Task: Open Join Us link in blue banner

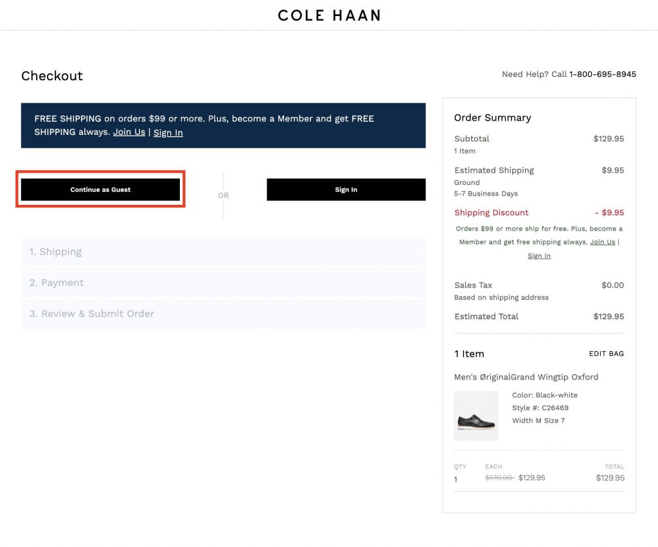Action: pos(129,132)
